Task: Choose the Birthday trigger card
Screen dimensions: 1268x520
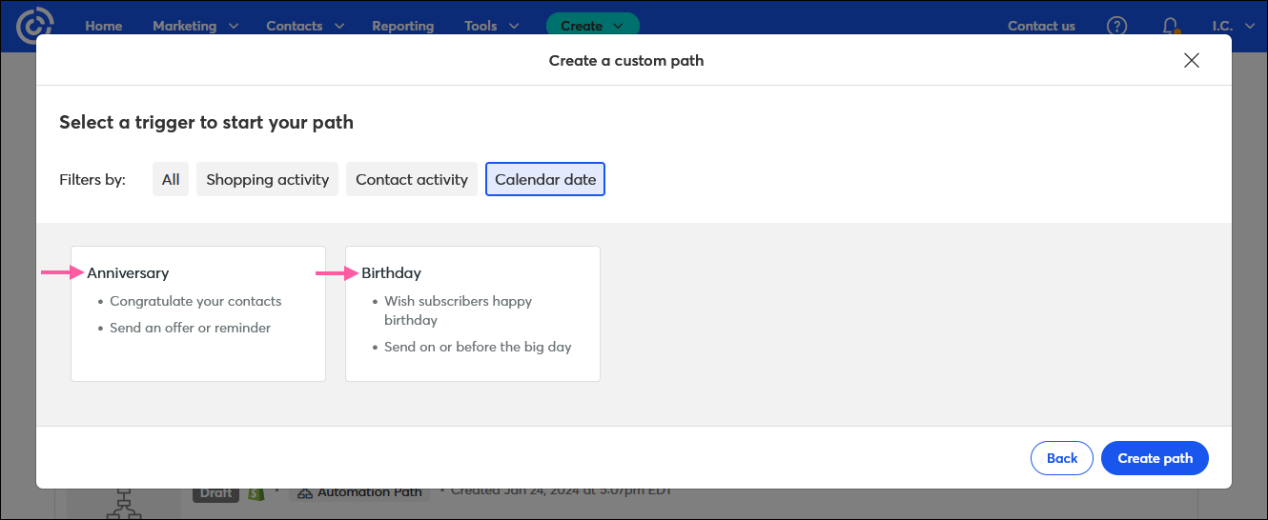Action: pyautogui.click(x=473, y=313)
